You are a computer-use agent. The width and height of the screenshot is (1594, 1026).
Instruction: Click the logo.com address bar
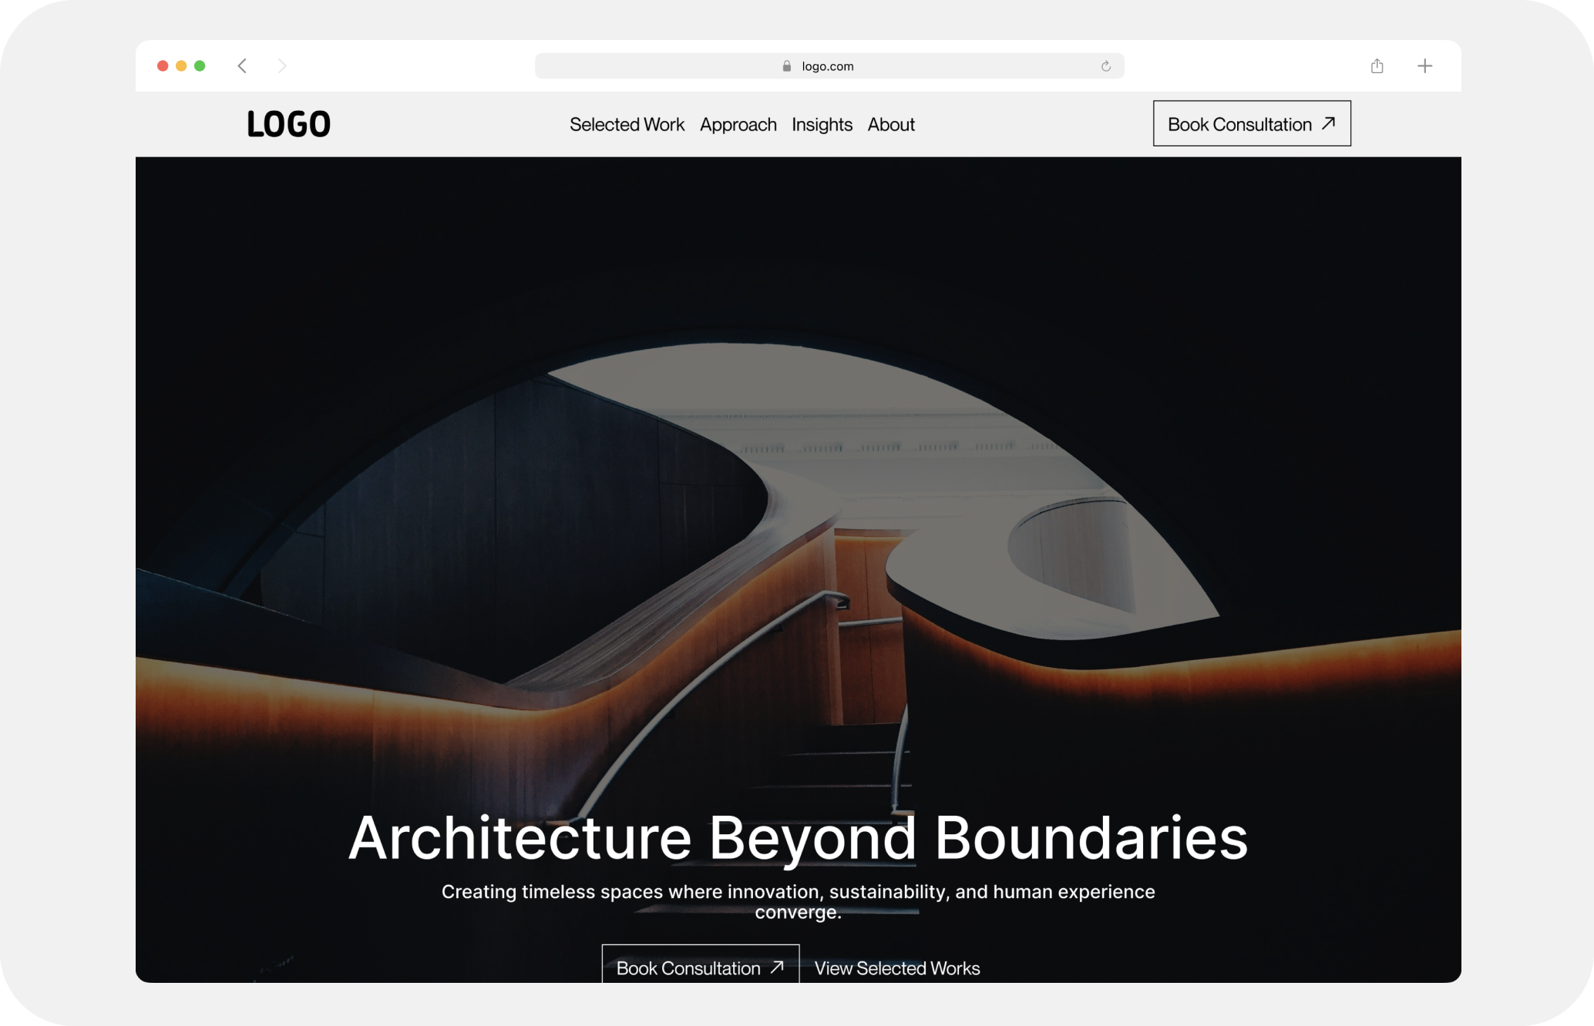point(829,66)
